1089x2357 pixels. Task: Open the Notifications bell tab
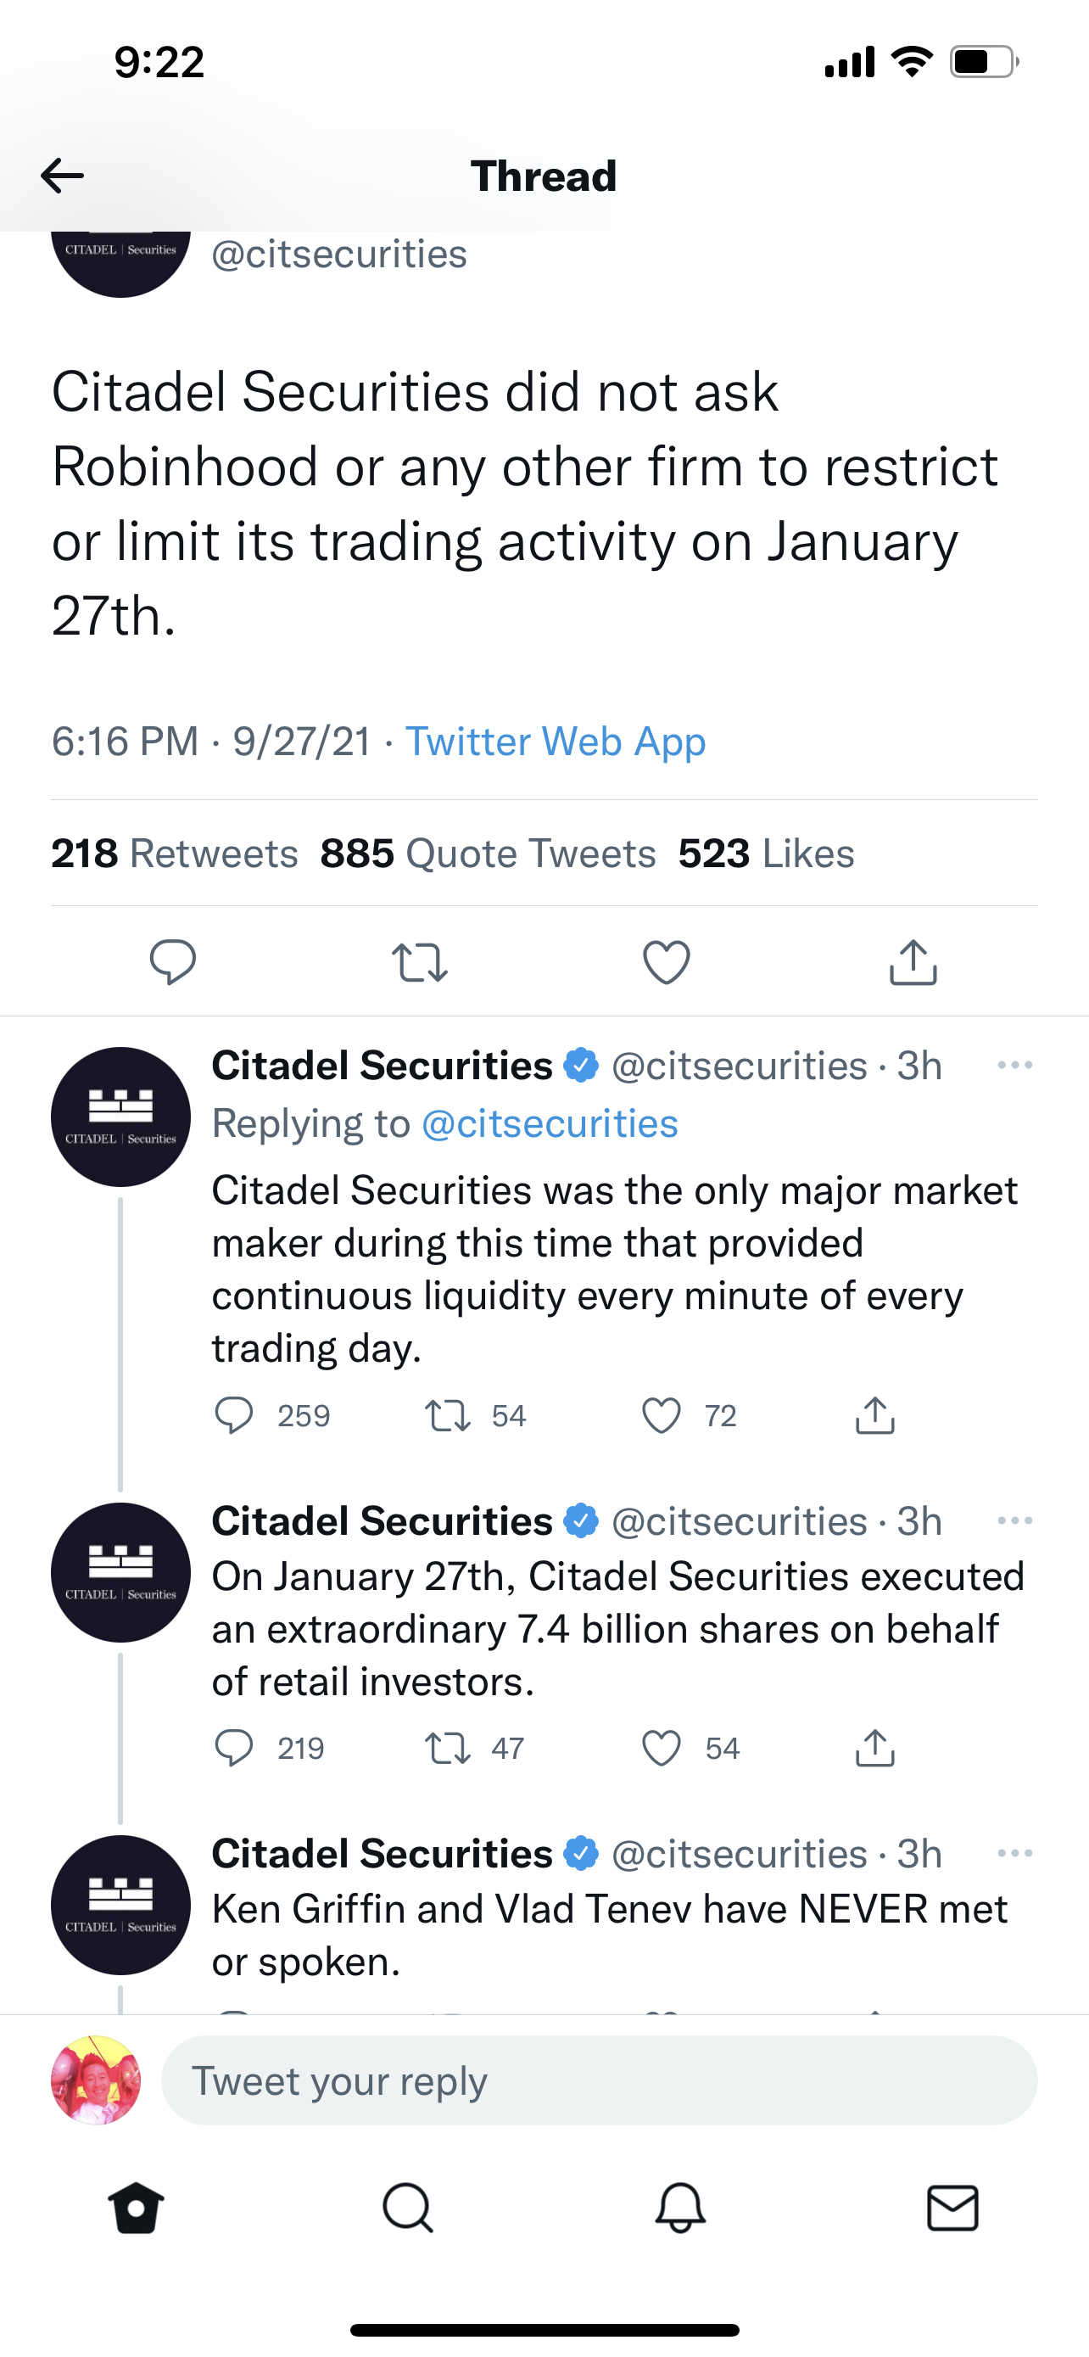(x=680, y=2209)
